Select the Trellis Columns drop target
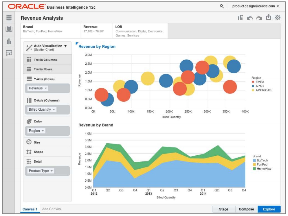 (47, 59)
